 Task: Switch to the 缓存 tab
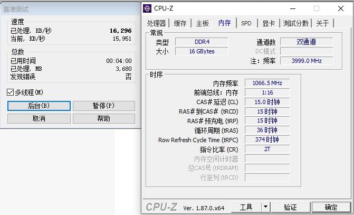180,23
